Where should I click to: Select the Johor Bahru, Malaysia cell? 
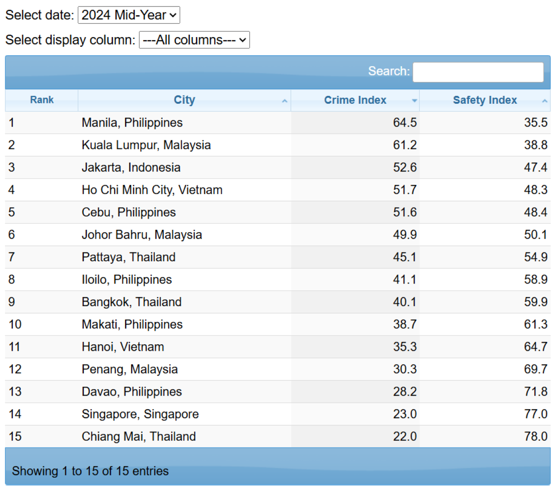click(x=184, y=234)
